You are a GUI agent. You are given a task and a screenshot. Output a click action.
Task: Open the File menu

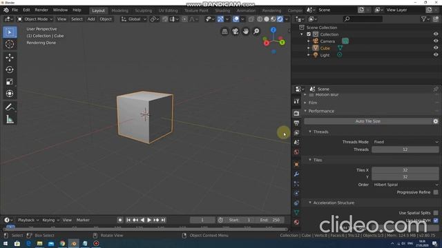pos(15,10)
